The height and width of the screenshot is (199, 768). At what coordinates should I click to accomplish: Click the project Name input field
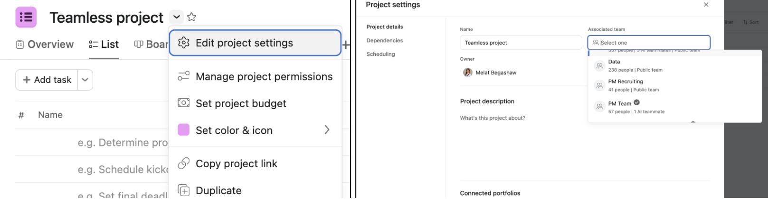pos(521,43)
